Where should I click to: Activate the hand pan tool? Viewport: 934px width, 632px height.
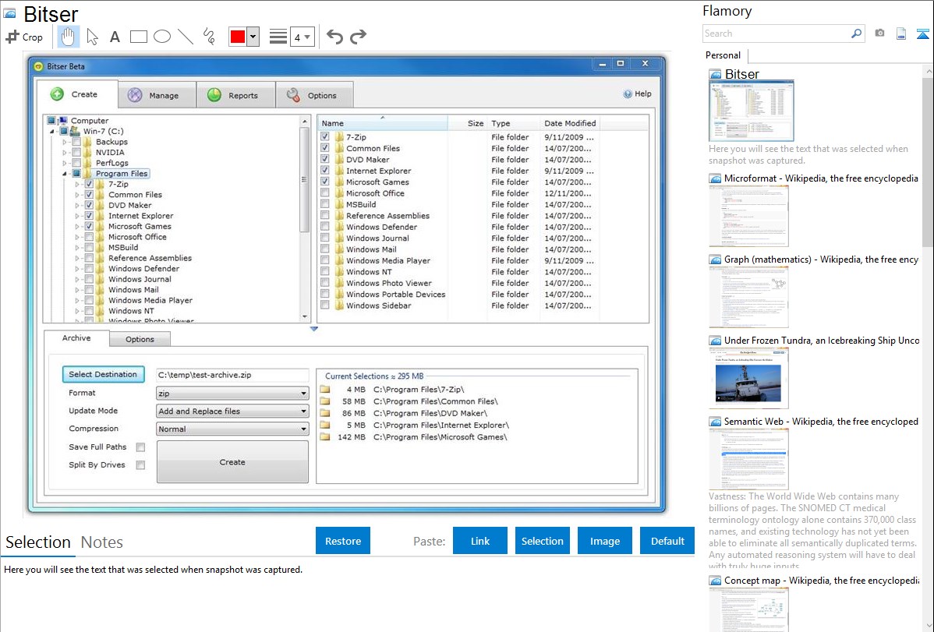click(x=68, y=37)
